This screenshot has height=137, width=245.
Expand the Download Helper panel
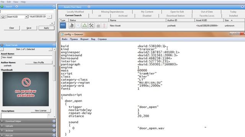coord(54,121)
